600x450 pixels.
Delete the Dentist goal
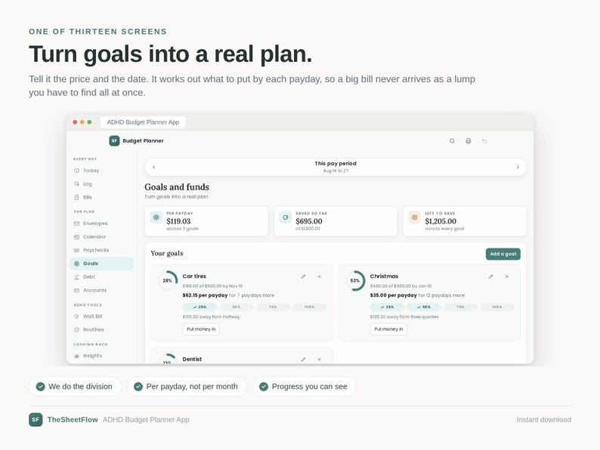coord(319,359)
